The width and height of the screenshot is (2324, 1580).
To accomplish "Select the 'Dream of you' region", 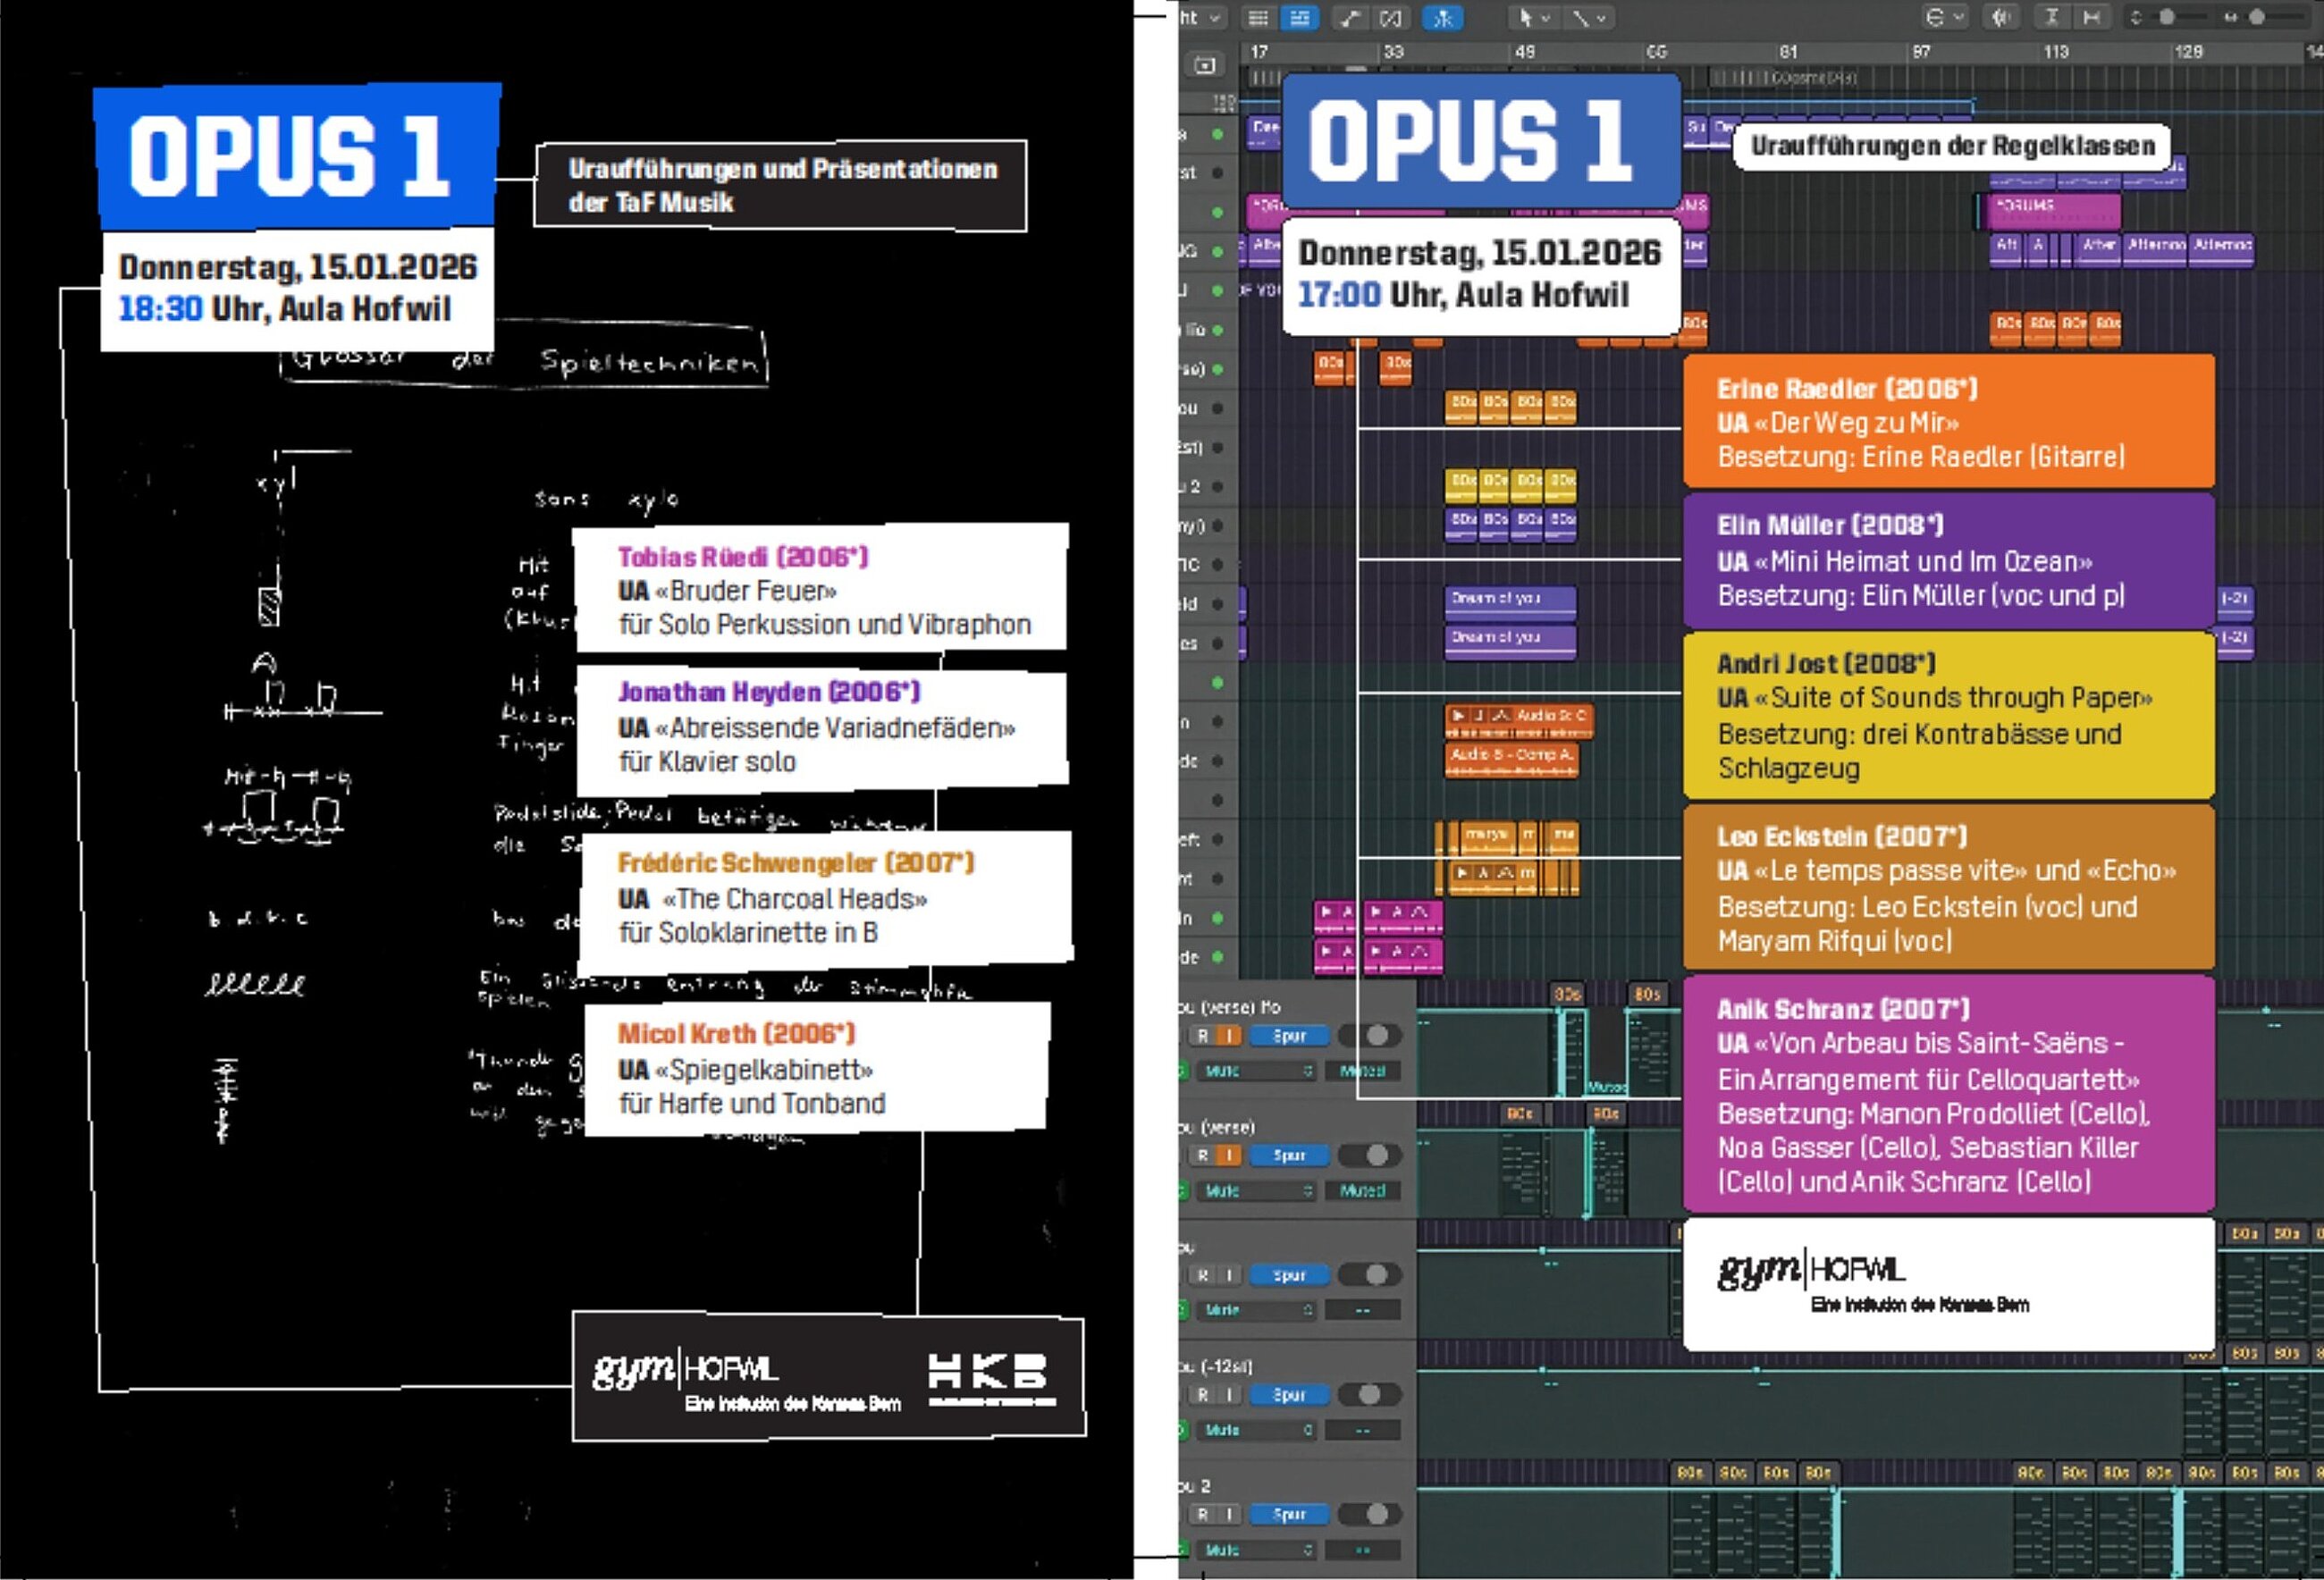I will click(x=1510, y=600).
